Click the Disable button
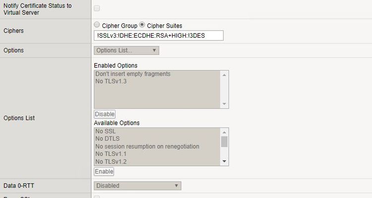372x198 pixels. click(x=105, y=114)
